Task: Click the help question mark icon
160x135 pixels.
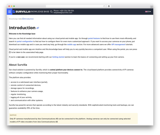Action: (10, 52)
